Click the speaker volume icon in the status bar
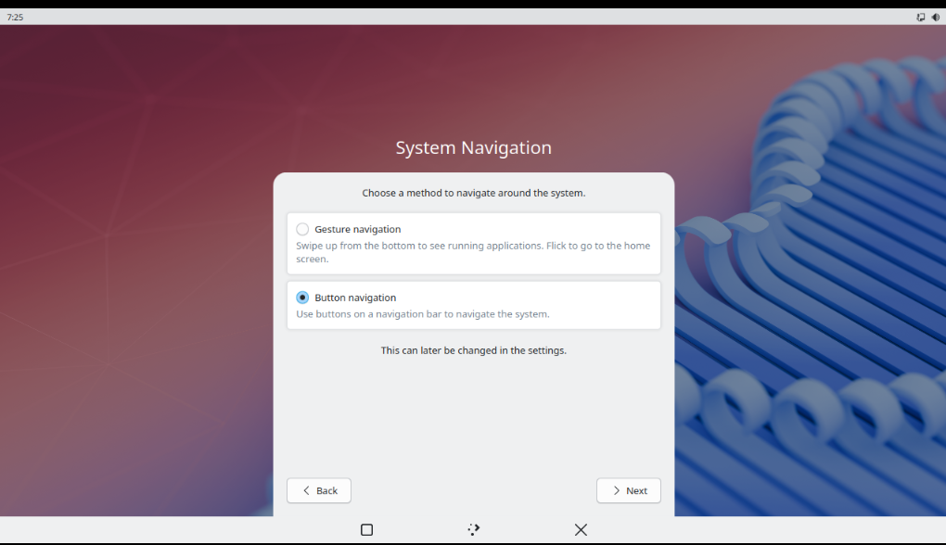 936,17
